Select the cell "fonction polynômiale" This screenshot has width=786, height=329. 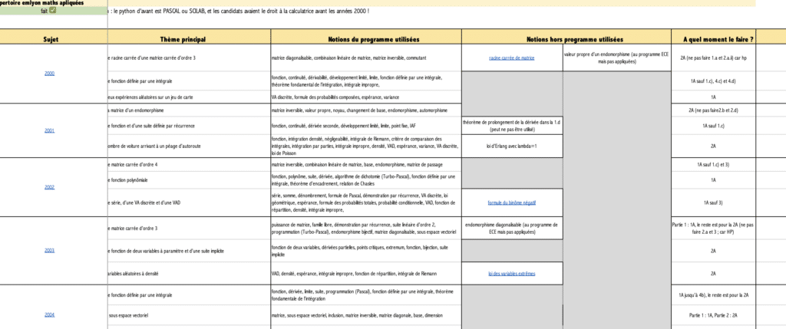(189, 179)
